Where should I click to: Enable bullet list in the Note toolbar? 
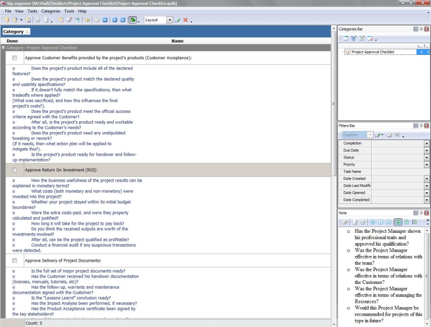click(x=414, y=222)
